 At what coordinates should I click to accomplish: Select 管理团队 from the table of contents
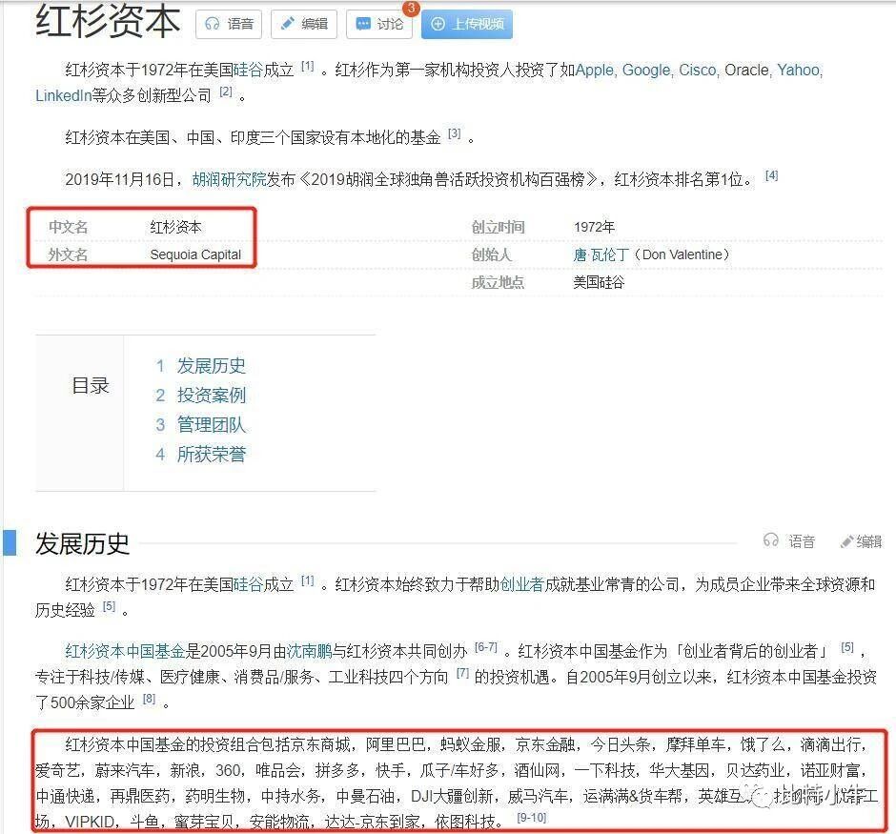(x=211, y=424)
